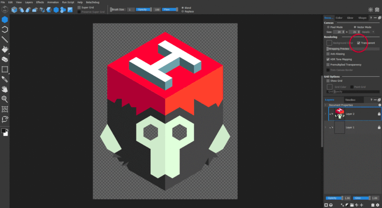Open the Effects menu
This screenshot has width=382, height=208.
[x=40, y=2]
